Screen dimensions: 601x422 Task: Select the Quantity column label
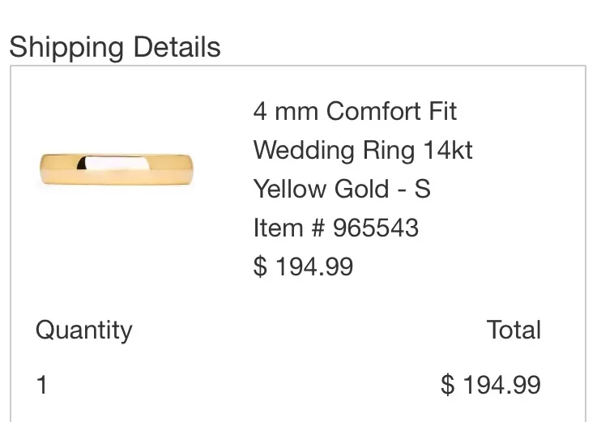click(84, 330)
